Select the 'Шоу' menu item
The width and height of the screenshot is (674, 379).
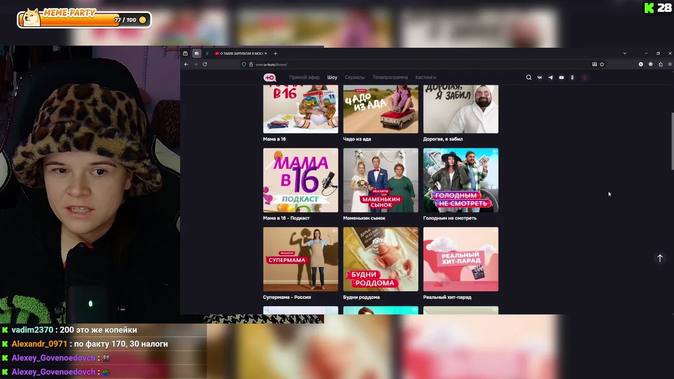pyautogui.click(x=332, y=77)
